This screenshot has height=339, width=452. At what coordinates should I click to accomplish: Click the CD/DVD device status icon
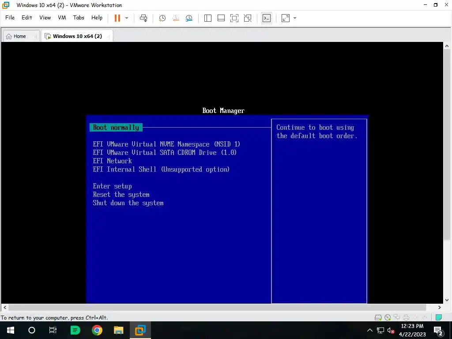[x=388, y=318]
